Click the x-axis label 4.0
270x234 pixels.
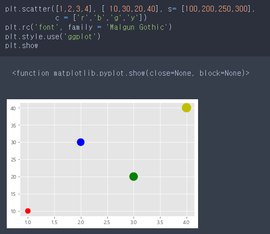tap(187, 222)
